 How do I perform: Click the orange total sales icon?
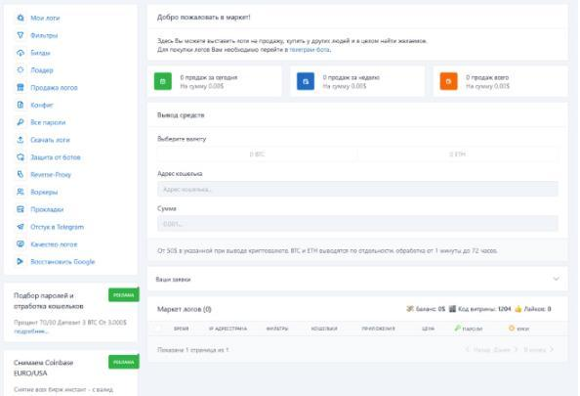448,81
